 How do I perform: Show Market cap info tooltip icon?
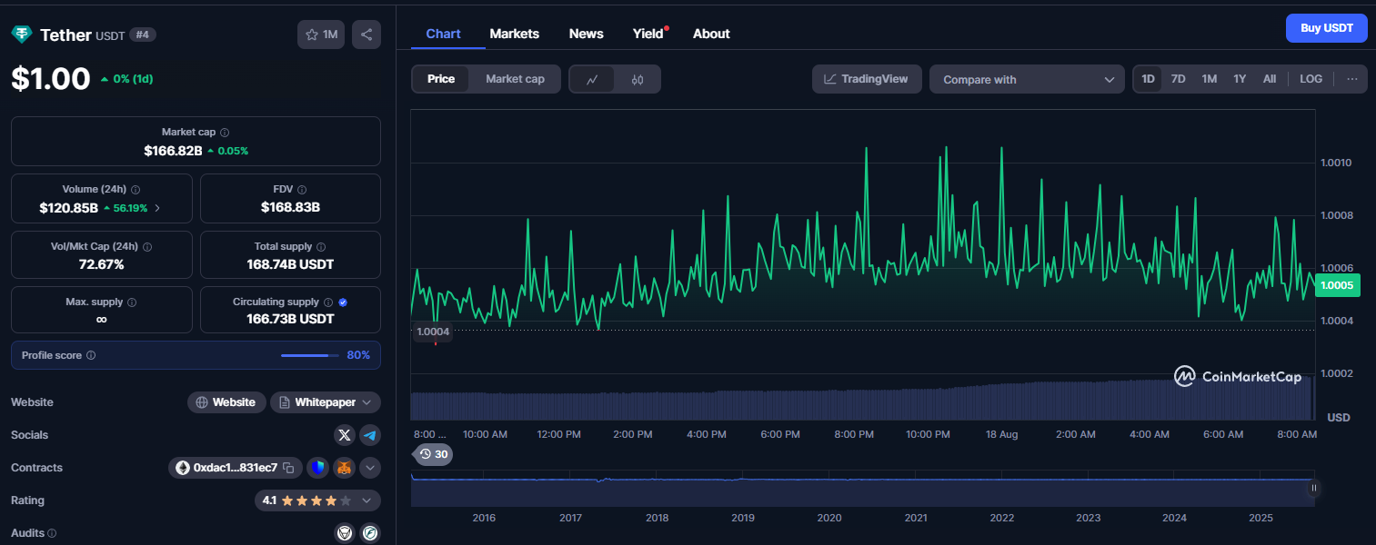[x=225, y=133]
